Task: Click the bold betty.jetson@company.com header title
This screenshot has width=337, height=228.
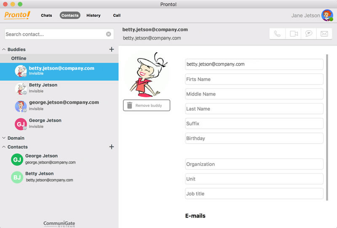Action: click(x=155, y=29)
